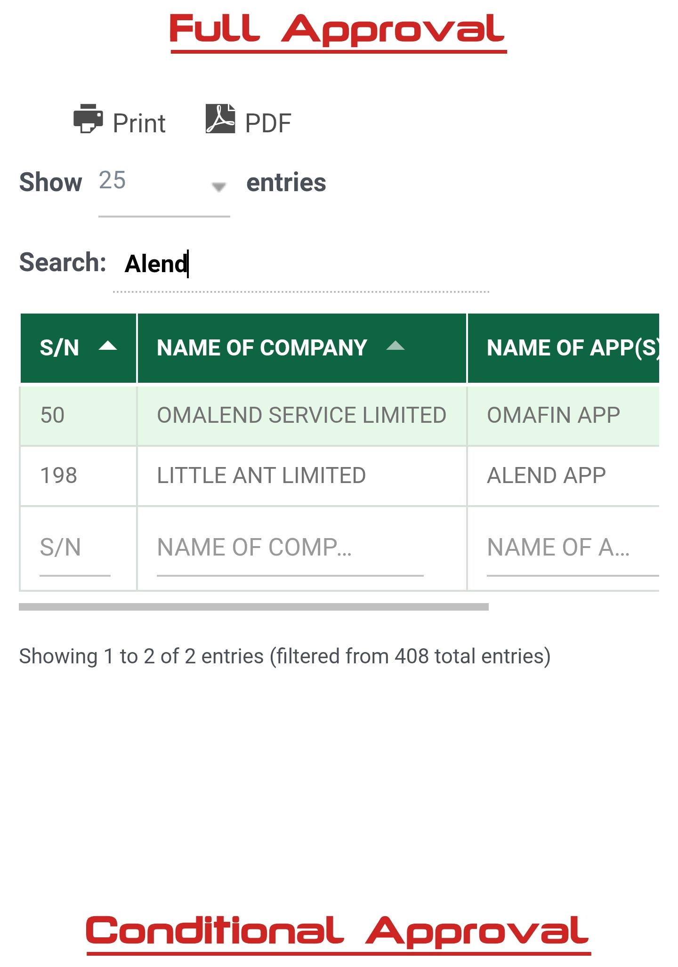Sort by NAME OF COMPANY header
This screenshot has height=967, width=678.
point(262,348)
